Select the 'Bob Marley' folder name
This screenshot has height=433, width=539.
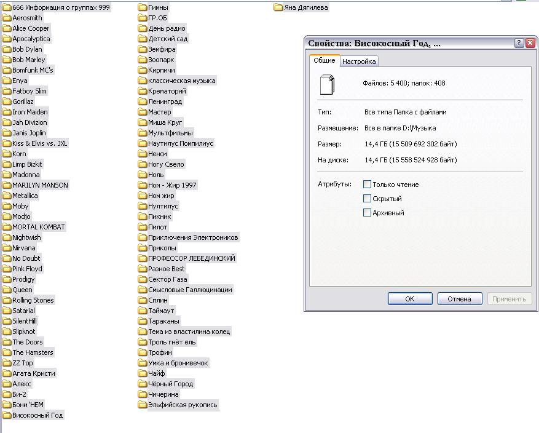28,60
